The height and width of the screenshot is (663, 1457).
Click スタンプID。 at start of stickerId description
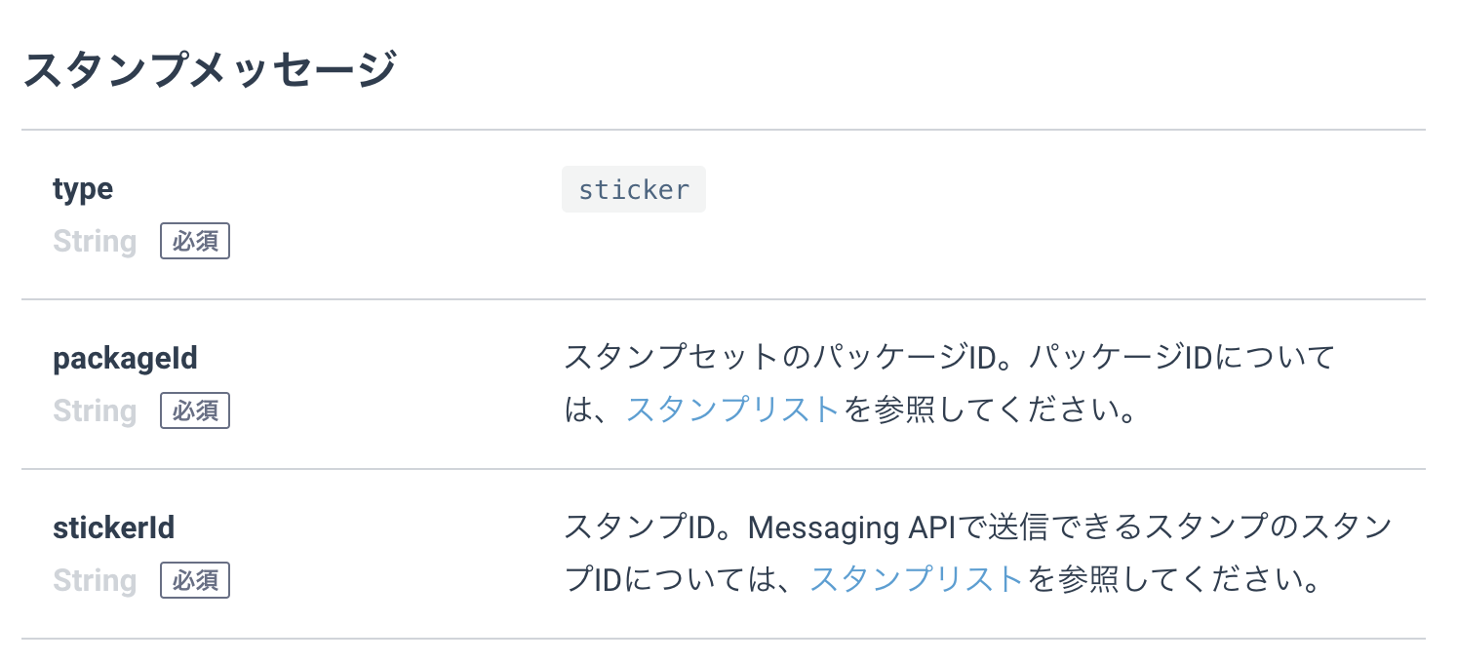pyautogui.click(x=655, y=528)
